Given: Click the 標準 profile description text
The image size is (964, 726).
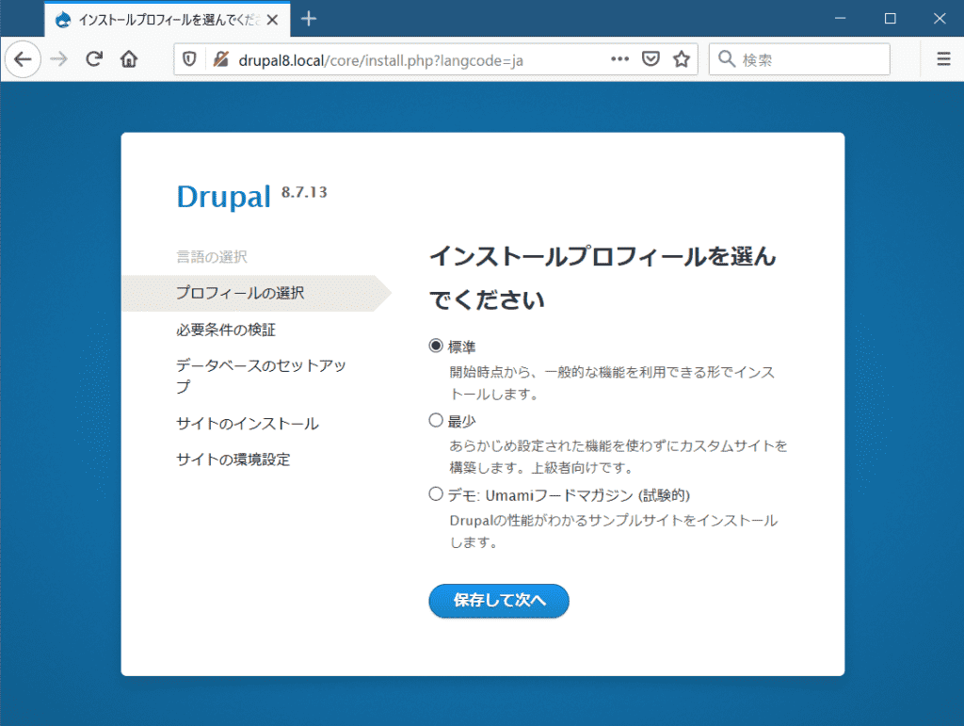Looking at the screenshot, I should [x=612, y=383].
